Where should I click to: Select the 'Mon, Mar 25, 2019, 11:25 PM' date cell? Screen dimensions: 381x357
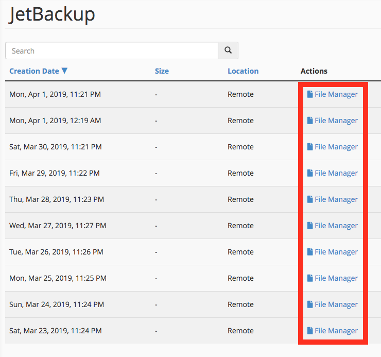click(x=58, y=278)
